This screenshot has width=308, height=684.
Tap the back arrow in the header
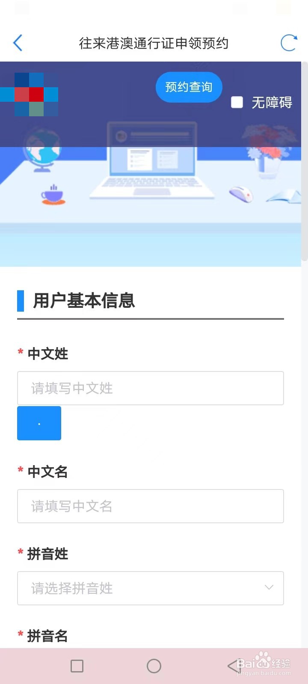click(18, 43)
